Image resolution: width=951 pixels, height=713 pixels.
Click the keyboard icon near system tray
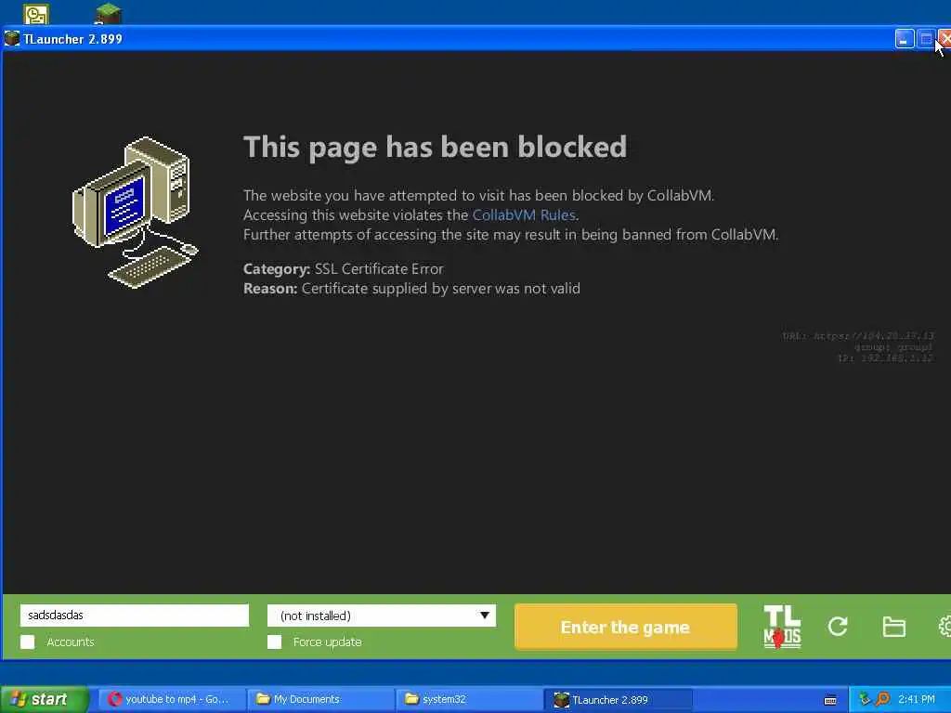tap(830, 700)
